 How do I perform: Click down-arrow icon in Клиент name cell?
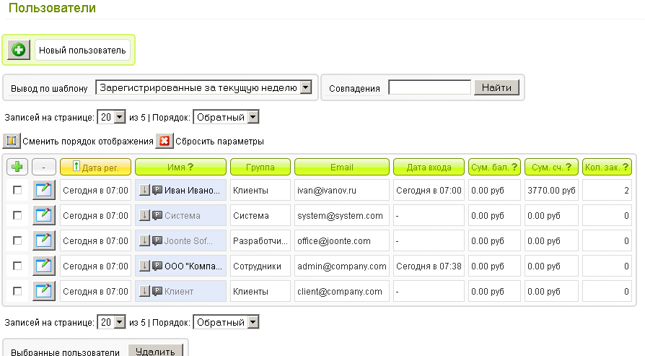(144, 291)
